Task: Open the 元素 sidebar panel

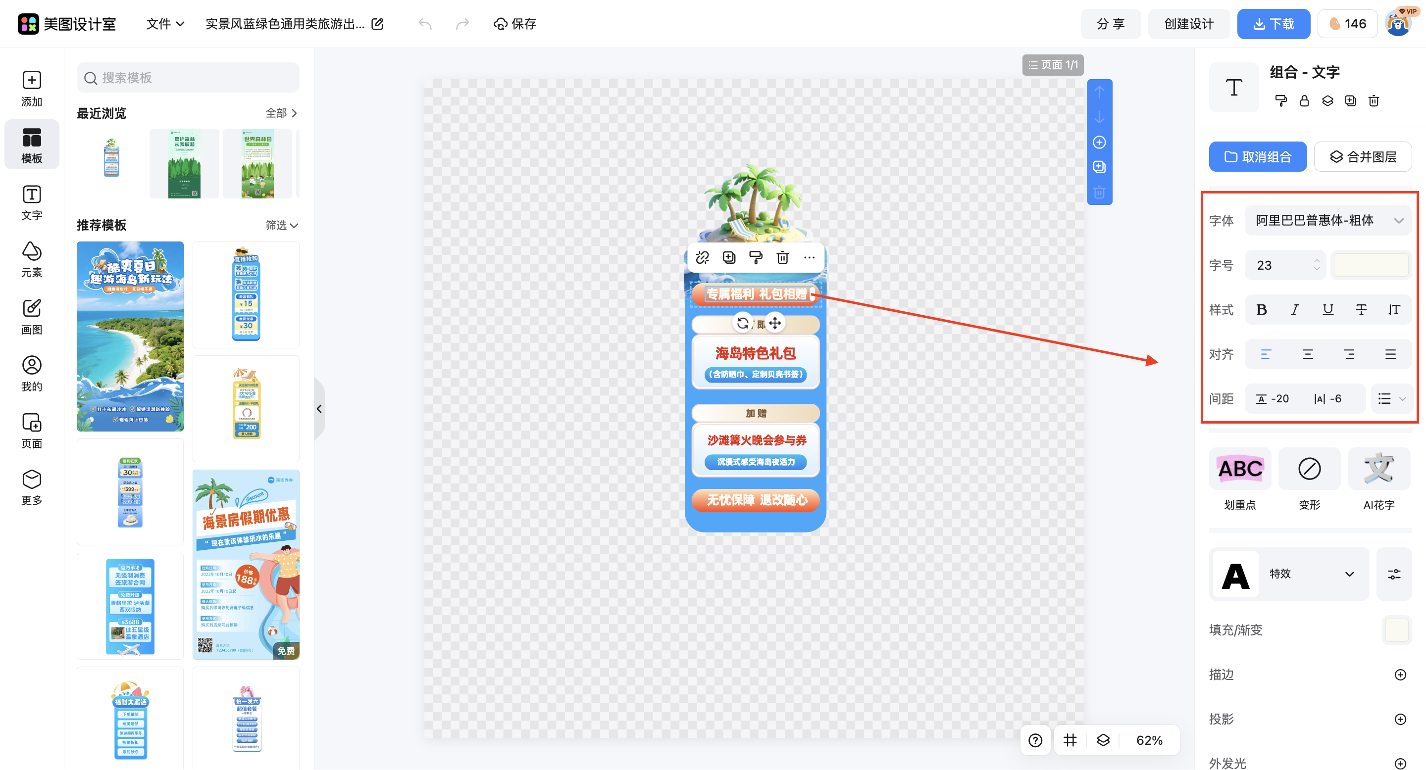Action: [x=32, y=259]
